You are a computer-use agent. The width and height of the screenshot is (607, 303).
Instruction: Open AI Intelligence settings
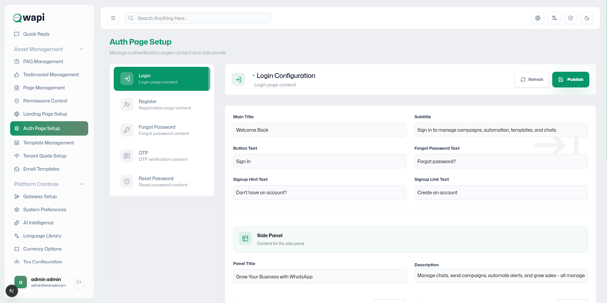pos(49,223)
